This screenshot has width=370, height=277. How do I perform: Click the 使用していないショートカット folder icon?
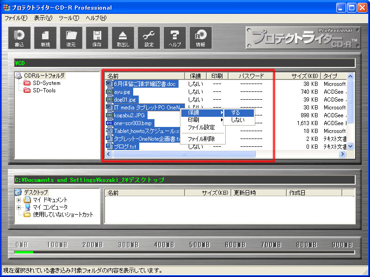[x=27, y=215]
